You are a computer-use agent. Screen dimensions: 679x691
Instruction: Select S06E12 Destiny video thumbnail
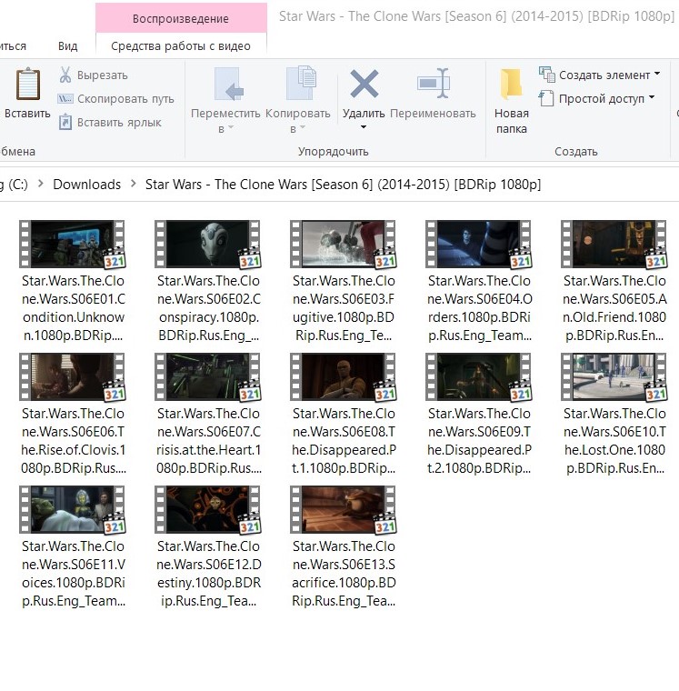208,509
